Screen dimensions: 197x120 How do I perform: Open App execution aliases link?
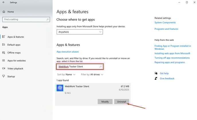pos(68,52)
